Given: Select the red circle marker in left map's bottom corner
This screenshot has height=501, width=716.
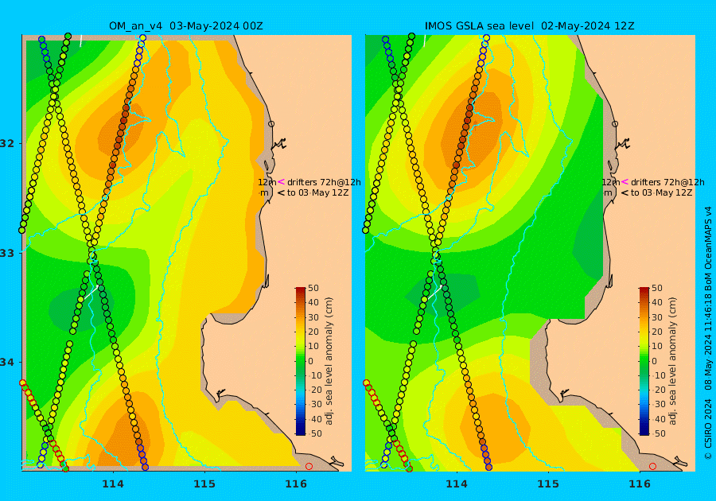Looking at the screenshot, I should 309,466.
